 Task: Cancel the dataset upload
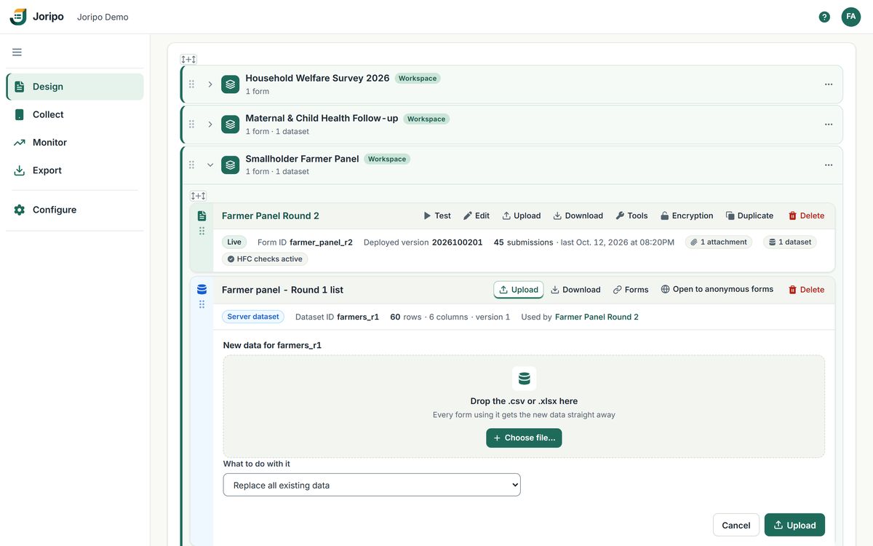[x=736, y=525]
